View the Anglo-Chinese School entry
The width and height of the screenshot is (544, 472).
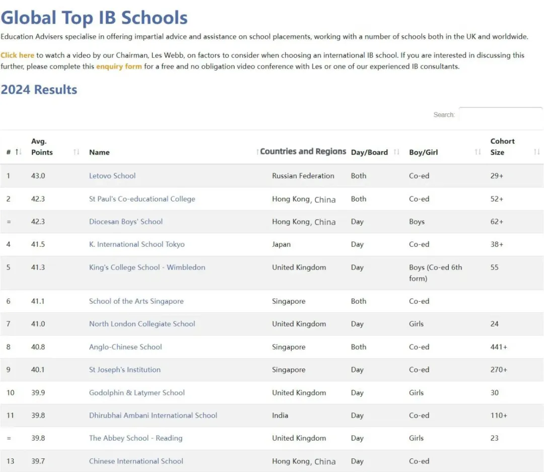click(x=125, y=347)
